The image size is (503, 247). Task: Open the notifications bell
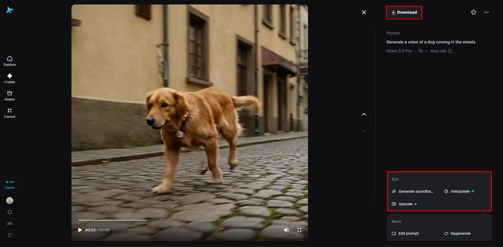coord(9,212)
